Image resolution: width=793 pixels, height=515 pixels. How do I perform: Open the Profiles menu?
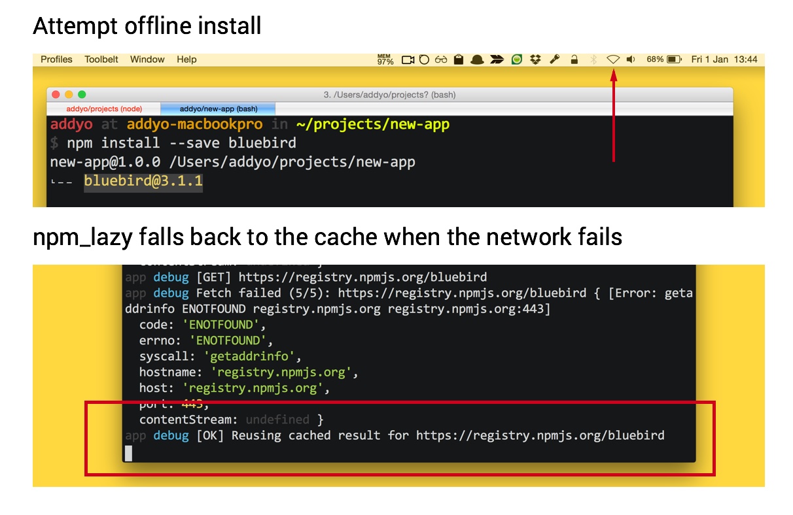(x=56, y=59)
